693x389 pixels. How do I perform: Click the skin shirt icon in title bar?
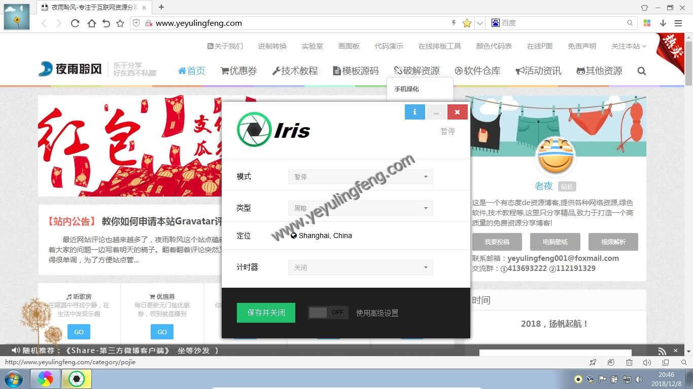644,8
